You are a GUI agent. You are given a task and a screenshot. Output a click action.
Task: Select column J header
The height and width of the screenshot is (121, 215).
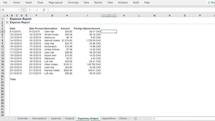(109, 15)
